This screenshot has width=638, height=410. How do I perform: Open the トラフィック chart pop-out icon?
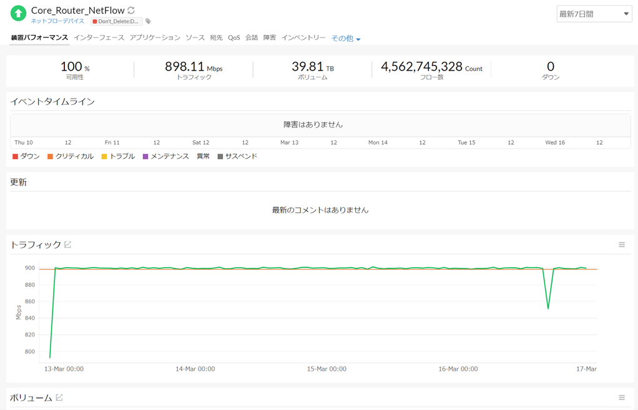(68, 245)
